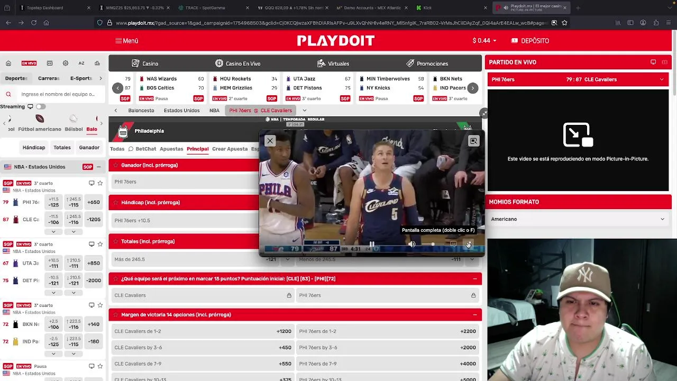Image resolution: width=677 pixels, height=381 pixels.
Task: Open the Crear Apuesta tab
Action: (x=230, y=149)
